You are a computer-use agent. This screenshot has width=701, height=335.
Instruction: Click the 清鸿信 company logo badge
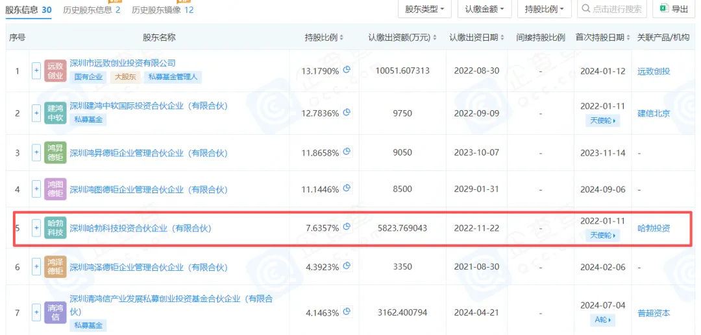point(55,313)
